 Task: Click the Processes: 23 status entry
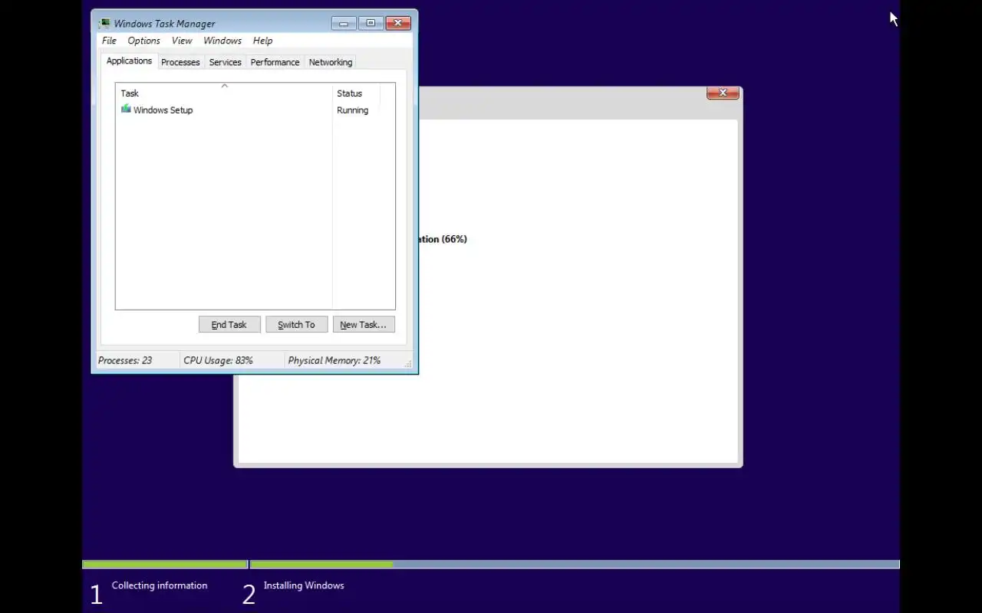(125, 360)
